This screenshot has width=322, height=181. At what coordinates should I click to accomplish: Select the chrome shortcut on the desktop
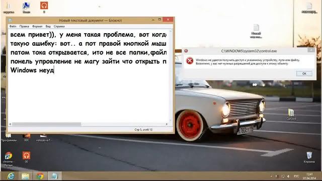(x=9, y=159)
